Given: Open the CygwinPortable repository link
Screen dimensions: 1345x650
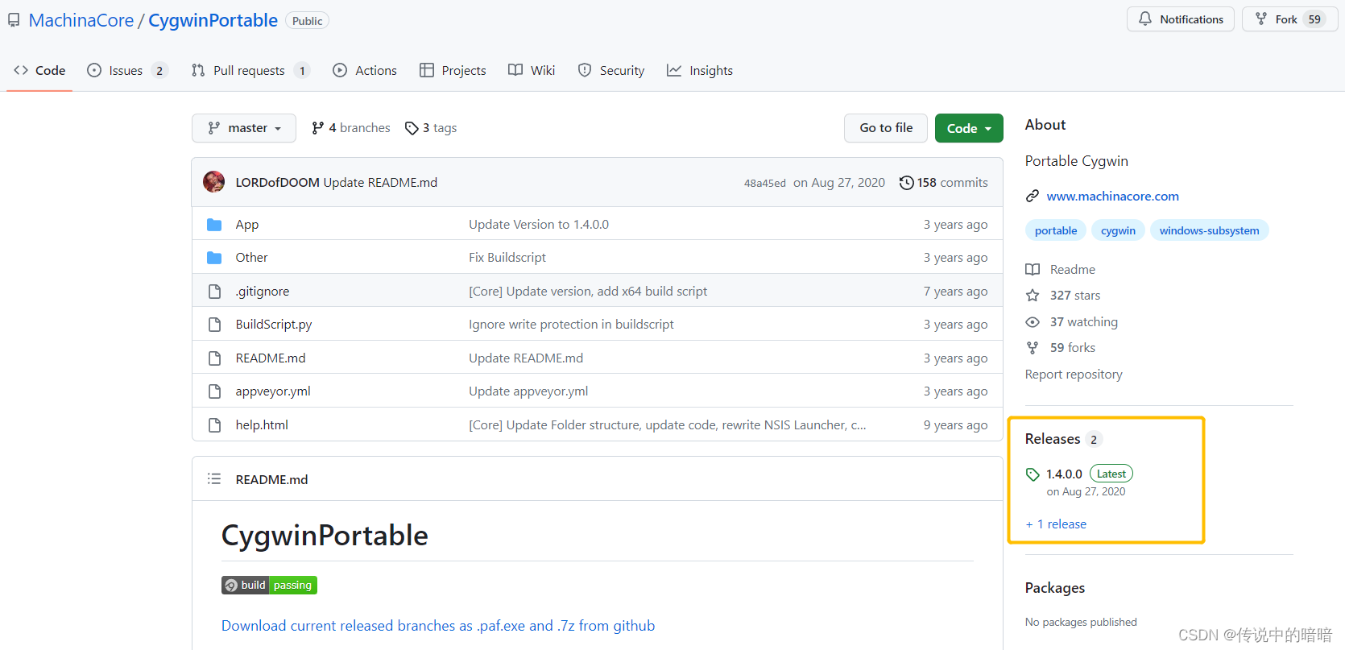Looking at the screenshot, I should coord(213,20).
